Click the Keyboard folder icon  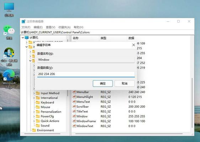click(38, 103)
